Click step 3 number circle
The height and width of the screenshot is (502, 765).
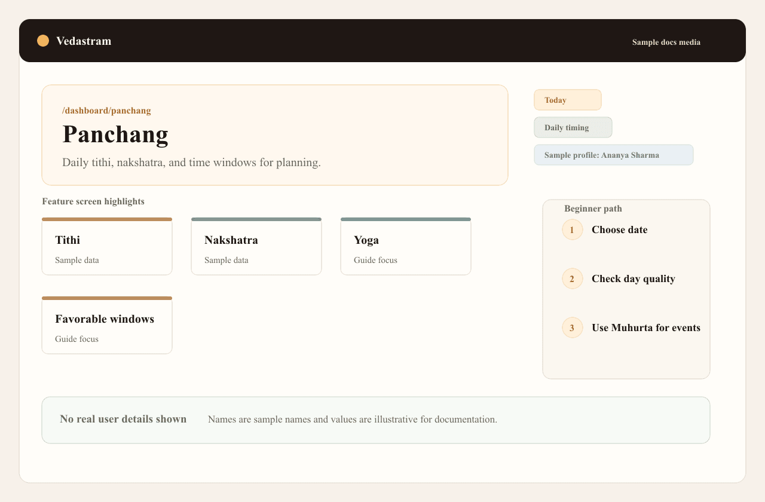(573, 327)
